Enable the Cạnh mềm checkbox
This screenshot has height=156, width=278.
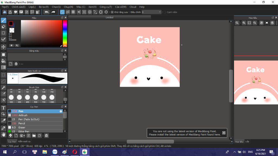(165, 12)
